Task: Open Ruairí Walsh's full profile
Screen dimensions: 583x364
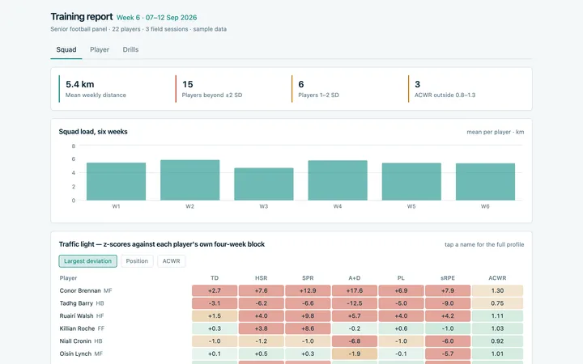Action: (x=76, y=316)
